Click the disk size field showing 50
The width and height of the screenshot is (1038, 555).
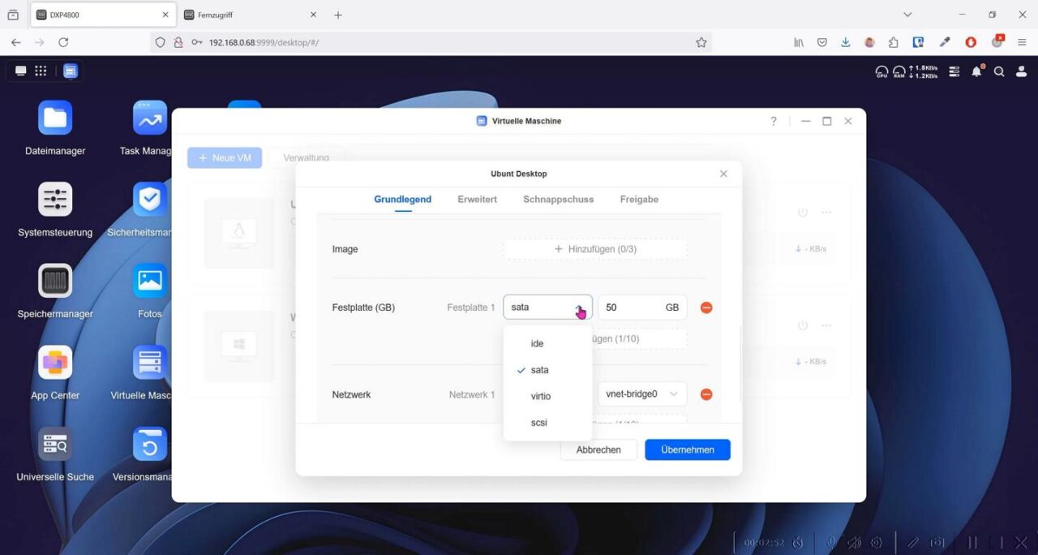coord(633,308)
